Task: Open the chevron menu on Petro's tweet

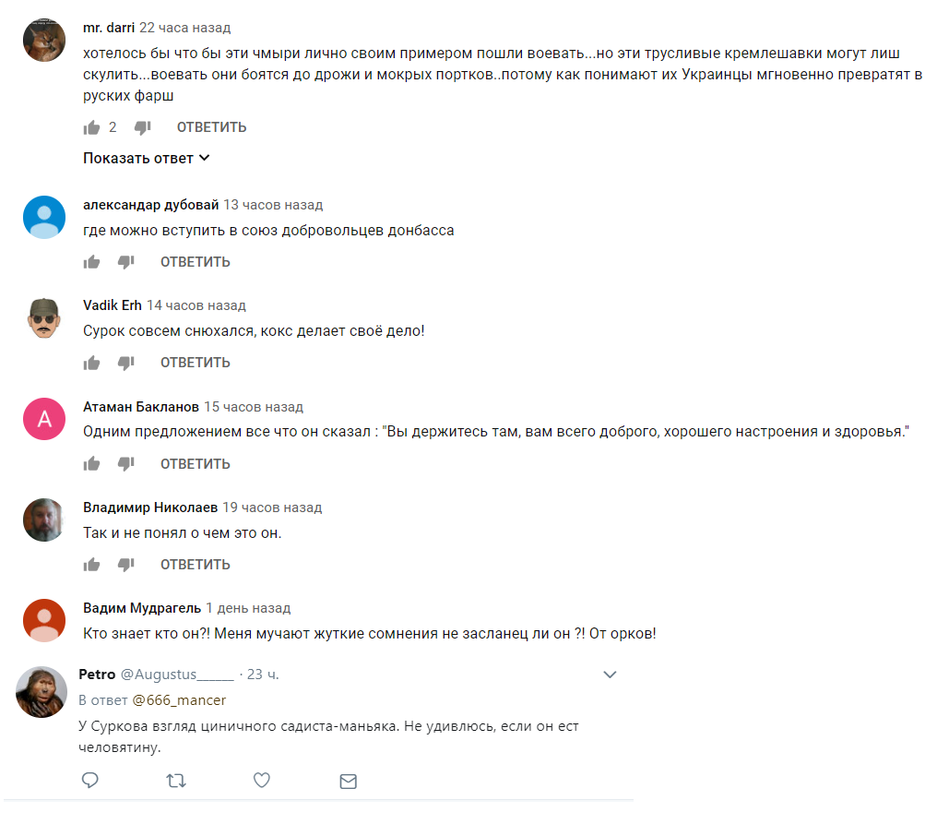Action: coord(610,675)
